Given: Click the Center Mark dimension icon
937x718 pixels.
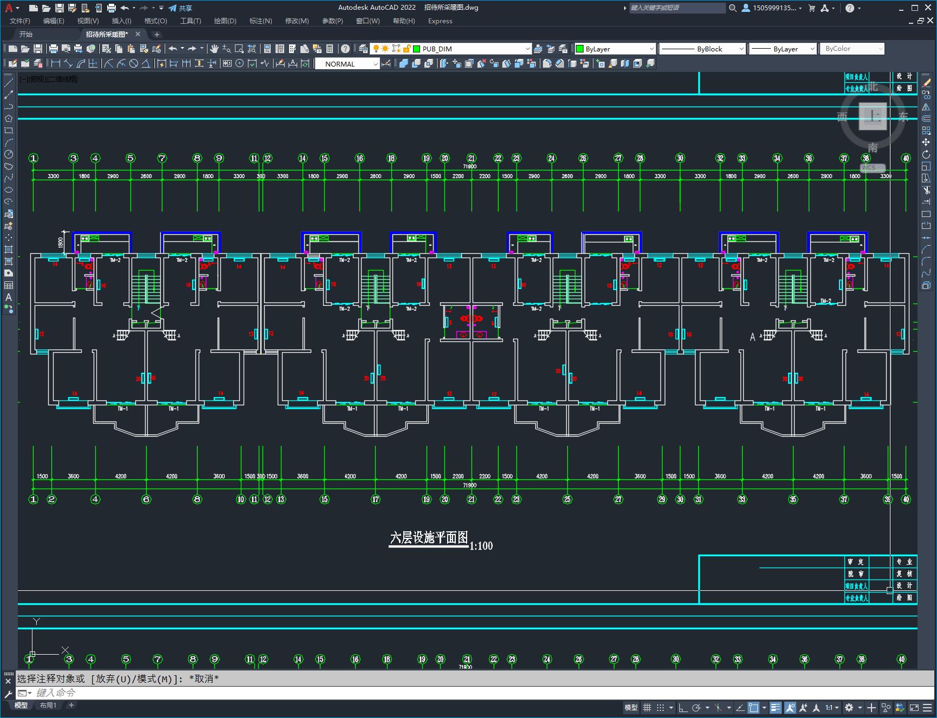Looking at the screenshot, I should point(240,63).
